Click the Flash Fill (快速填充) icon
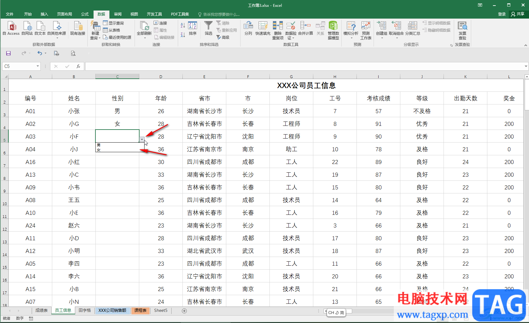This screenshot has height=323, width=529. tap(263, 26)
